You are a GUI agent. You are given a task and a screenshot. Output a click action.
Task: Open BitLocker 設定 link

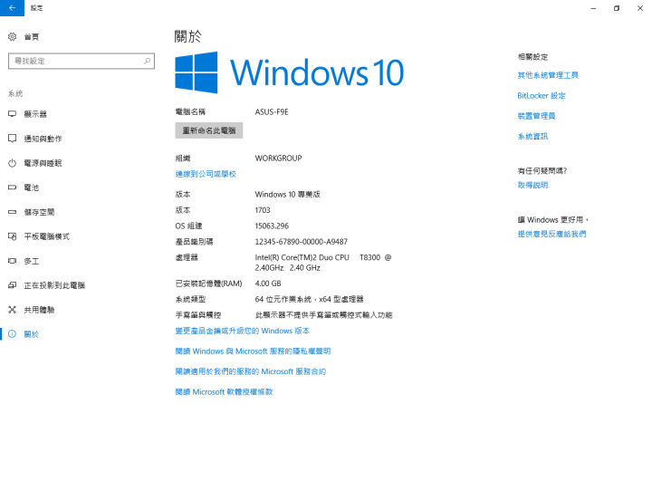click(542, 96)
